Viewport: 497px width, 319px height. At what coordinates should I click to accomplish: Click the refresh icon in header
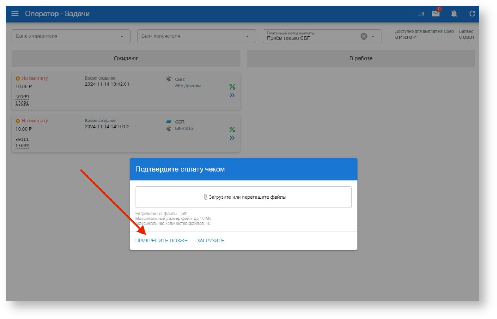[472, 14]
